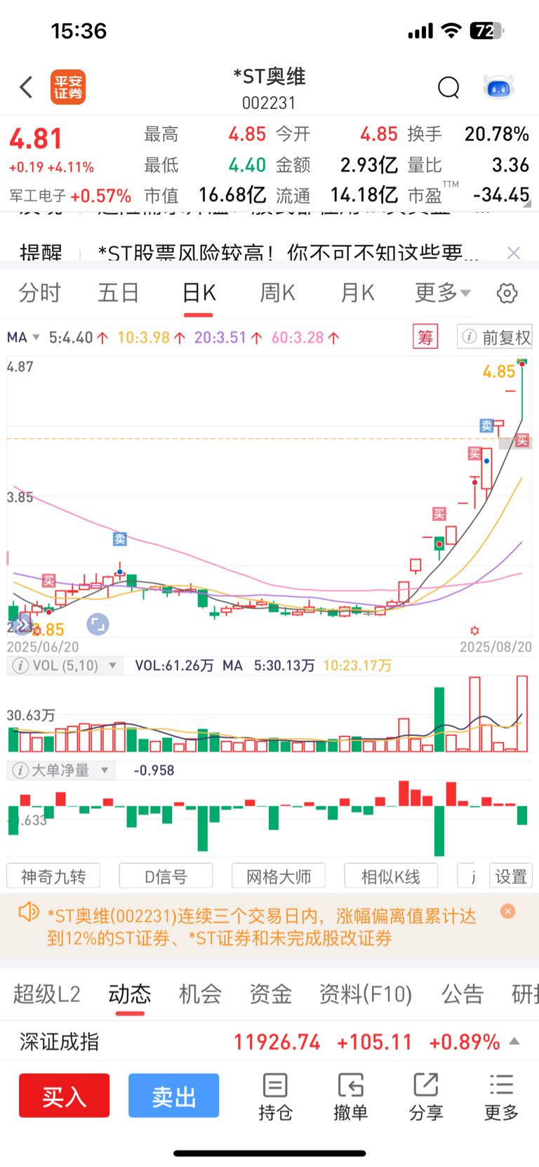Close the ST risk reminder banner
This screenshot has width=539, height=1167.
coord(514,253)
